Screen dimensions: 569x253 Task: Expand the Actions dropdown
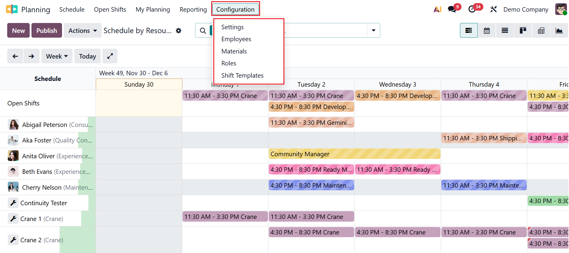pyautogui.click(x=82, y=30)
